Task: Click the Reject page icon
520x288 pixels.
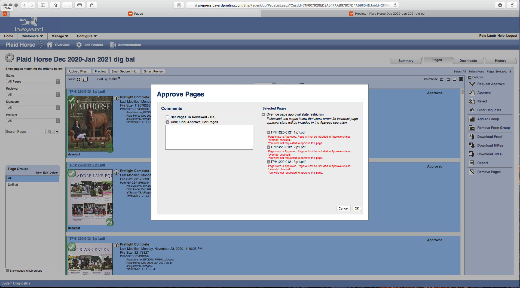Action: tap(472, 101)
